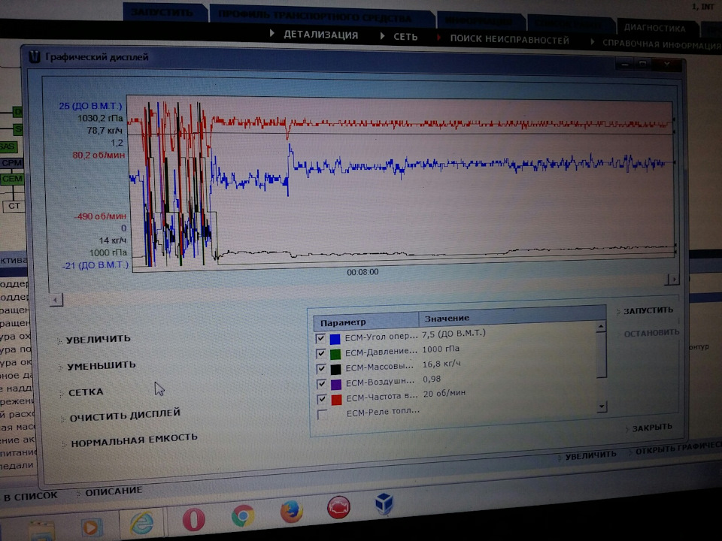Uncheck ECM-Угол опер... parameter checkbox
722x541 pixels.
point(320,339)
